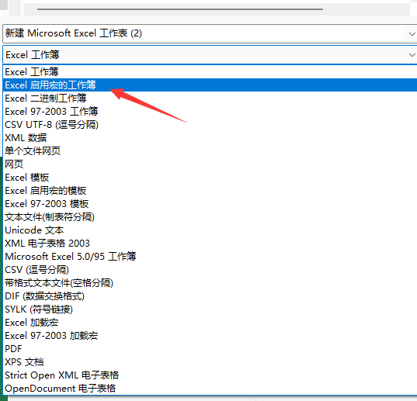
Task: Select XML 数据 option
Action: 210,138
